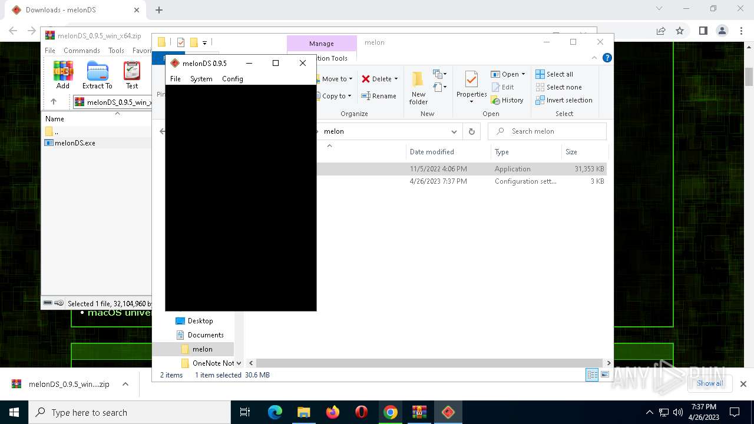Click the Delete button in the ribbon

tap(376, 79)
